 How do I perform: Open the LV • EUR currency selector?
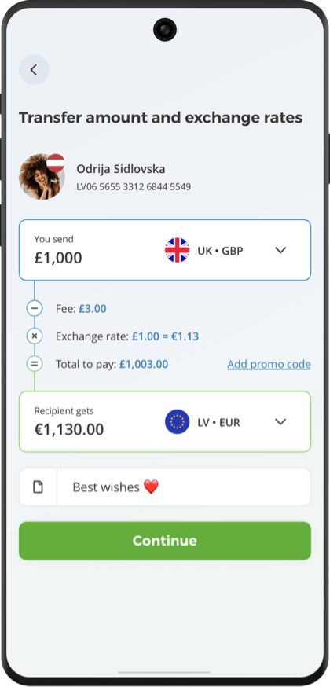click(225, 422)
